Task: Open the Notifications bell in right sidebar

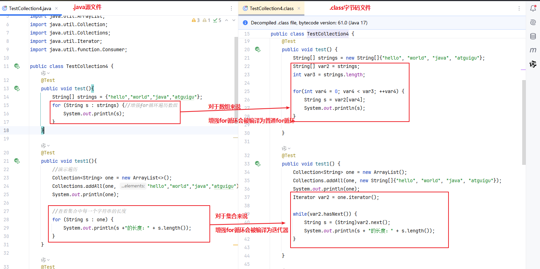Action: (x=533, y=8)
